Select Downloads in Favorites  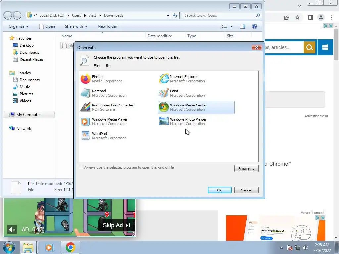tap(29, 52)
